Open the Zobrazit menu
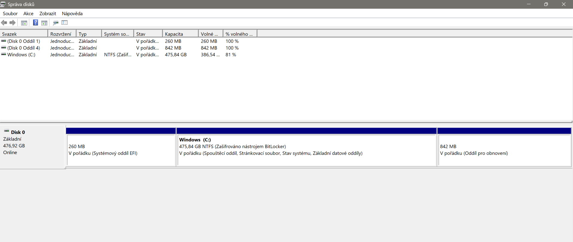This screenshot has width=573, height=242. pyautogui.click(x=48, y=13)
